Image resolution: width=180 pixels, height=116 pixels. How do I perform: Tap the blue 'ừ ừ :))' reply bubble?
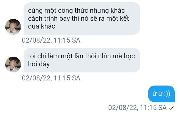[161, 94]
